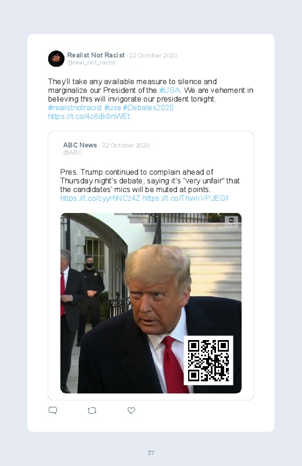Open the t.co/cyyrhNCz4Z link in the quoted tweet
The width and height of the screenshot is (302, 466).
[x=100, y=198]
